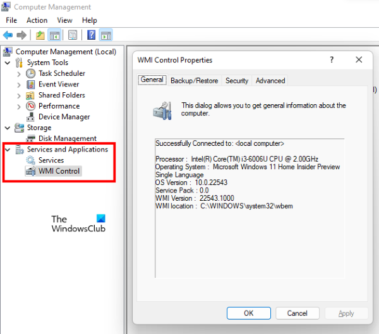Collapse the Storage node
Screen dimensions: 379x334
8,128
